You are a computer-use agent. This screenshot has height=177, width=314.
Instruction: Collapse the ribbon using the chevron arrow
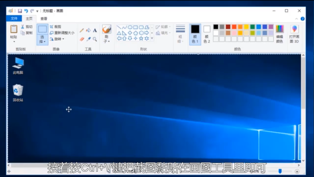click(297, 19)
